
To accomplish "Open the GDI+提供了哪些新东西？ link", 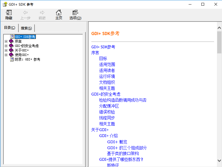I will click(x=121, y=159).
